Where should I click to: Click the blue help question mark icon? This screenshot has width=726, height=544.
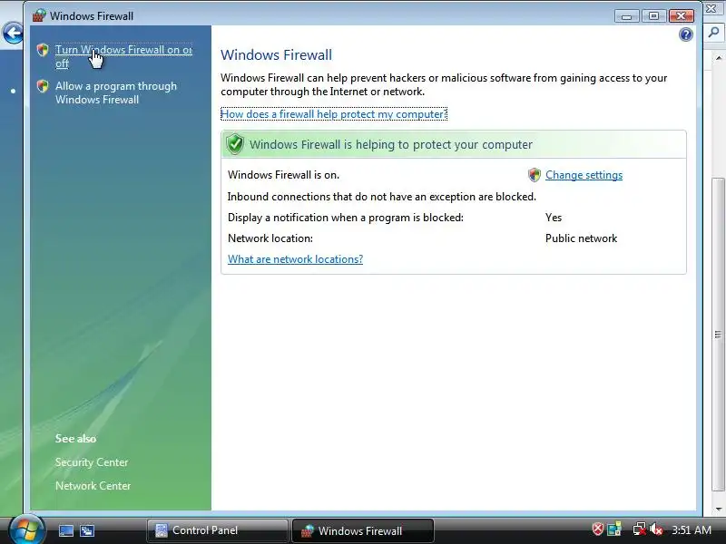click(686, 34)
